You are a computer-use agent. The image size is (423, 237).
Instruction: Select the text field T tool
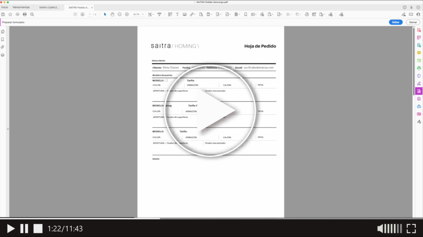tap(177, 14)
